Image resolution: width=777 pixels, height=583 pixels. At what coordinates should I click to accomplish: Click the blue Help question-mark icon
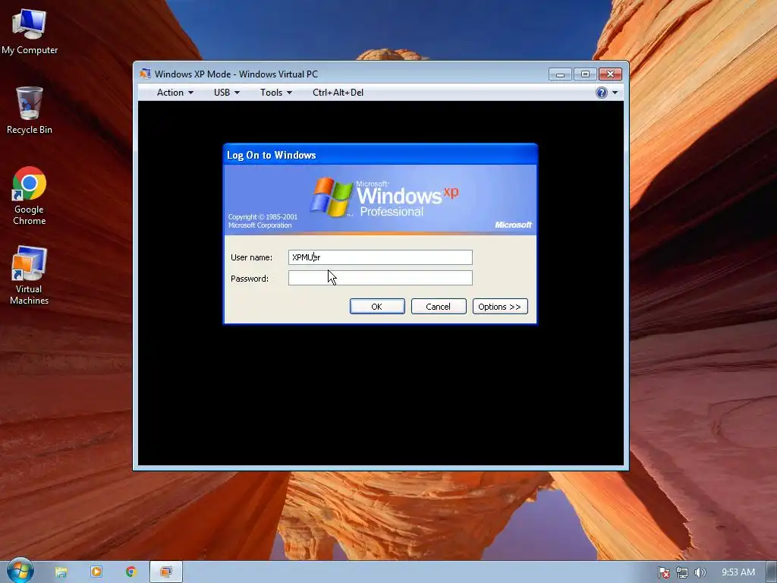point(602,93)
